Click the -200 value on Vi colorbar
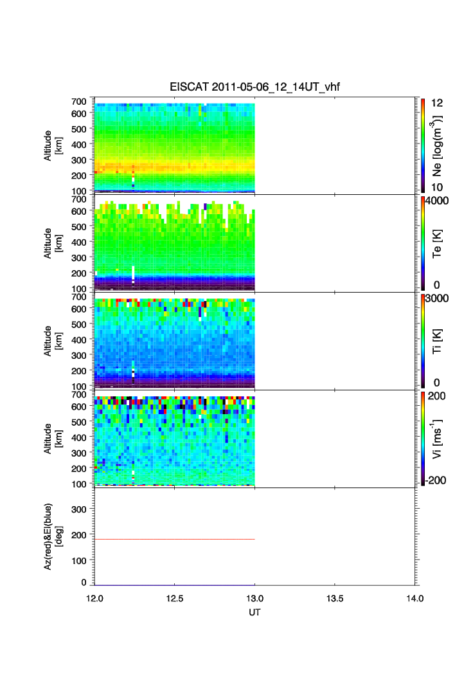Screen dimensions: 455x683 pos(436,480)
